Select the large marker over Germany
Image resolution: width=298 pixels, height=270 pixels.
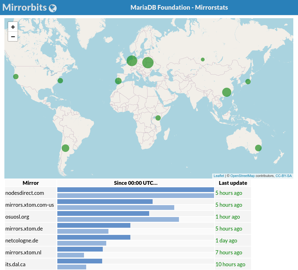tap(132, 61)
